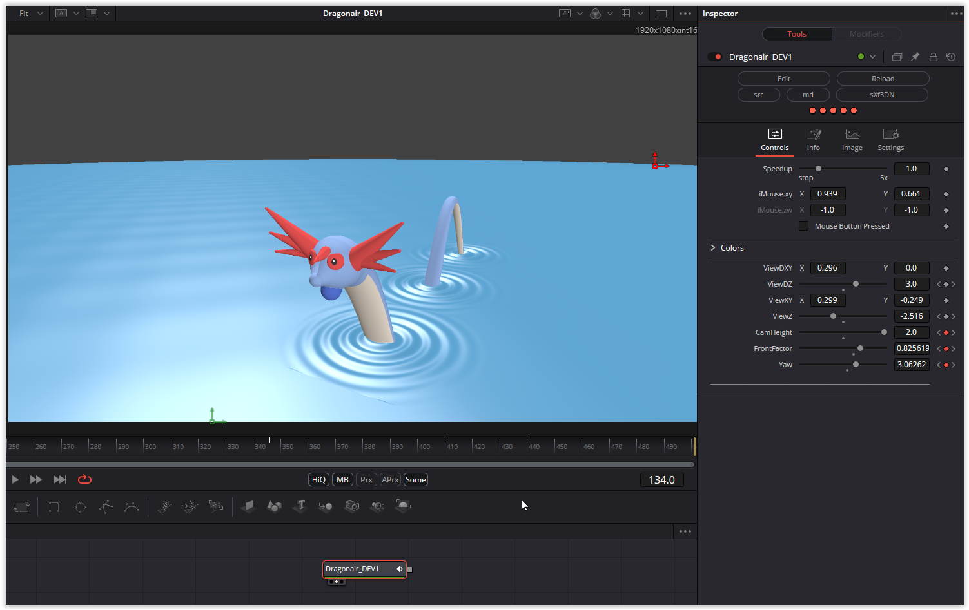
Task: Open node editor three-dot options menu
Action: point(685,531)
